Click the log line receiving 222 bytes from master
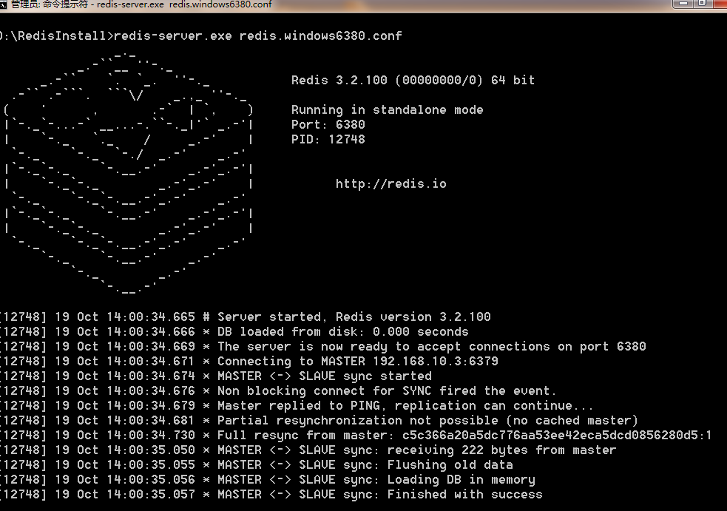The image size is (727, 511). [x=308, y=450]
